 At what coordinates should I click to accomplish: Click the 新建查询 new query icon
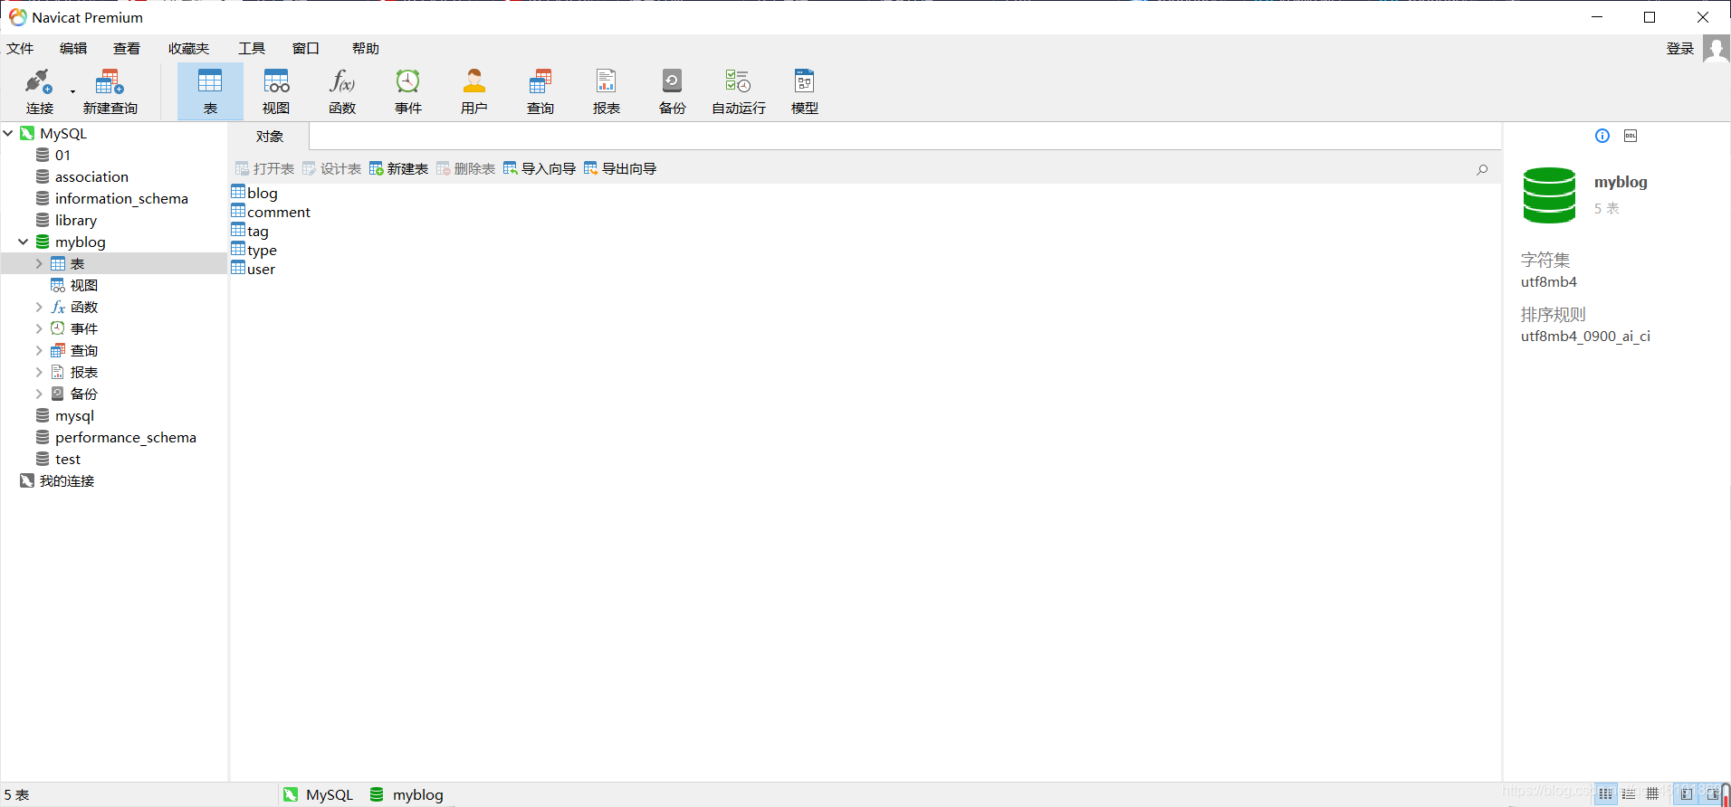[110, 91]
